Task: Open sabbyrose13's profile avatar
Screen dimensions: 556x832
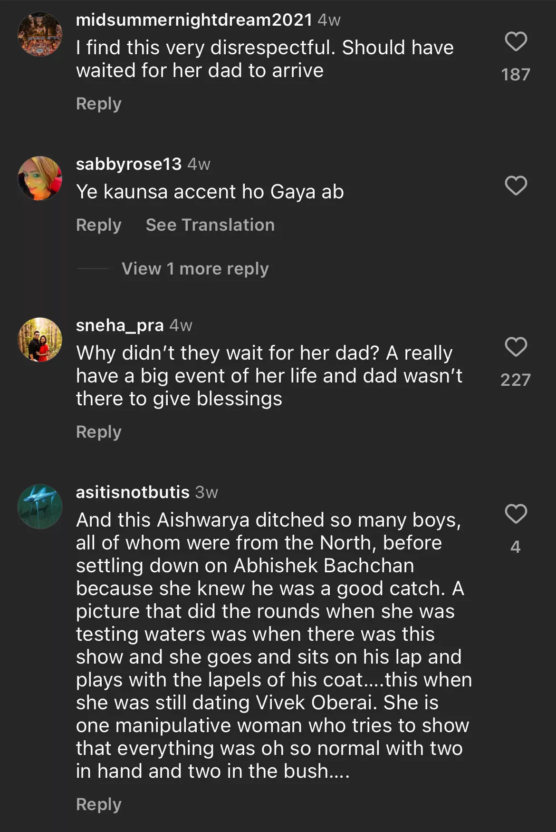Action: pos(40,178)
